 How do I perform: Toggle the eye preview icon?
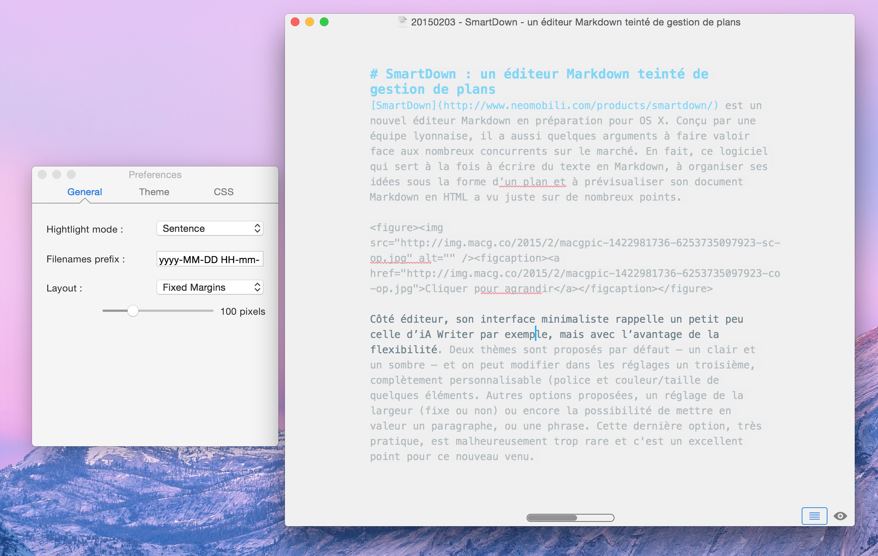tap(840, 516)
